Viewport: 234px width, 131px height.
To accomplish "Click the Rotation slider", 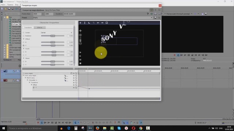I will pos(53,36).
